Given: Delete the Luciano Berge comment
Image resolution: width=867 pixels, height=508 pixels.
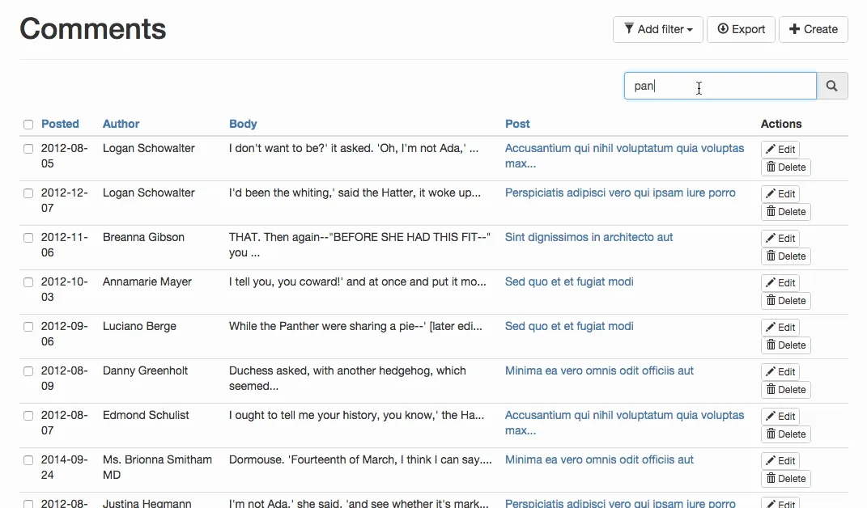Looking at the screenshot, I should pyautogui.click(x=785, y=345).
